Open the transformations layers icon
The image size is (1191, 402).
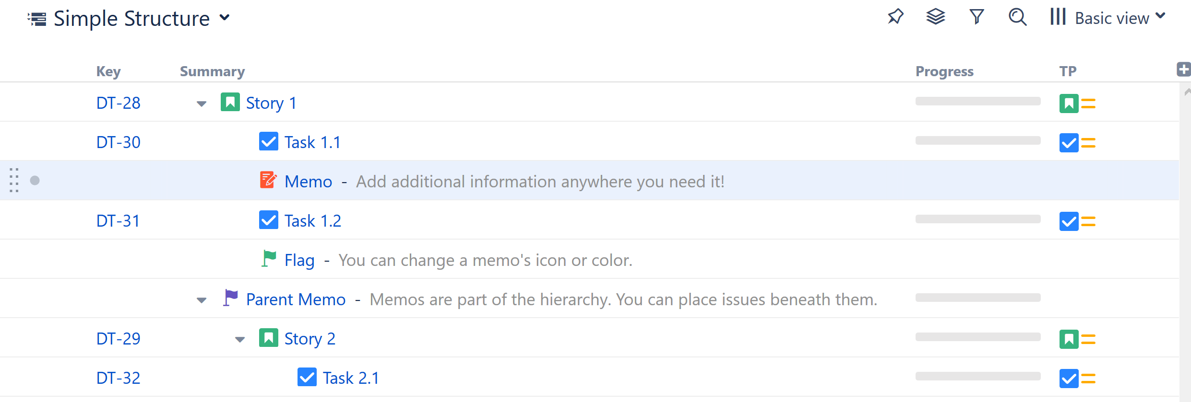[935, 18]
